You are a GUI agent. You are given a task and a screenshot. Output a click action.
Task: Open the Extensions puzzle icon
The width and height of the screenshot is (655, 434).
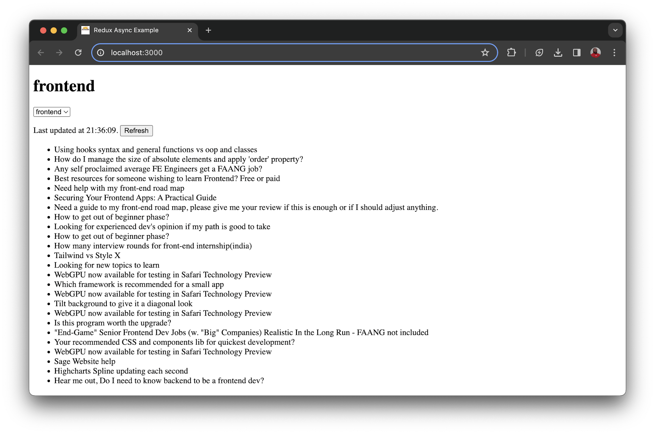(511, 53)
